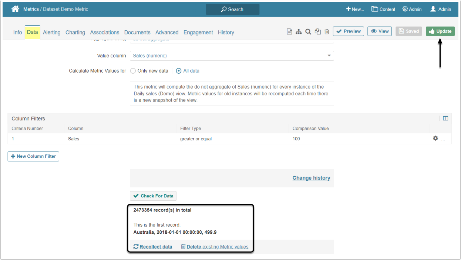Click the green Update button

(440, 31)
